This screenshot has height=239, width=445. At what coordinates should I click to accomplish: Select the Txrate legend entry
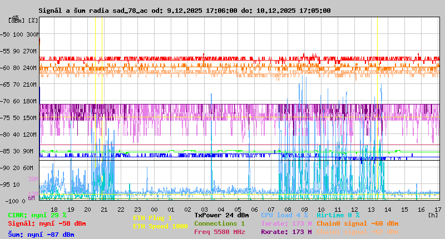click(286, 223)
